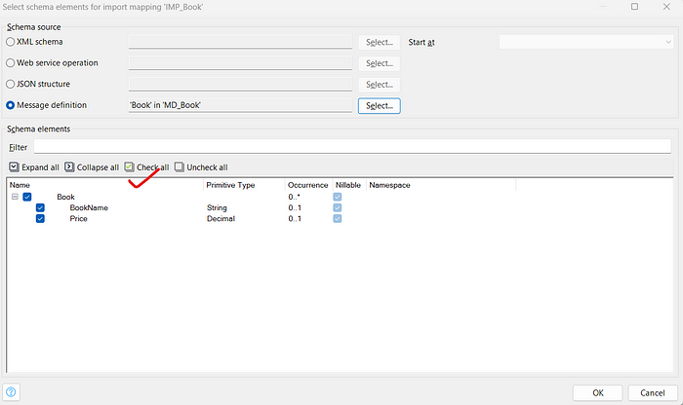Uncheck the Book entity checkbox
The width and height of the screenshot is (683, 405).
27,197
